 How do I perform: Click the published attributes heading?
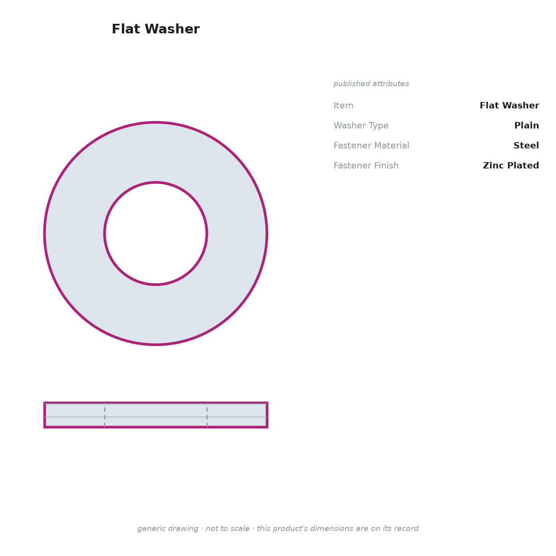[371, 84]
